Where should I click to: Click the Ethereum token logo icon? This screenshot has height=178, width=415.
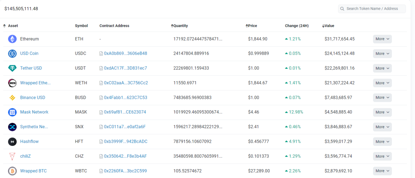12,39
